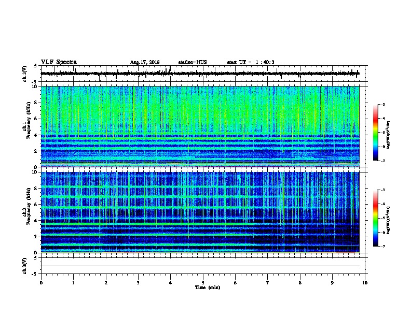Viewport: 411px width, 317px height.
Task: Click the ch.2 color scale bar
Action: tap(375, 218)
